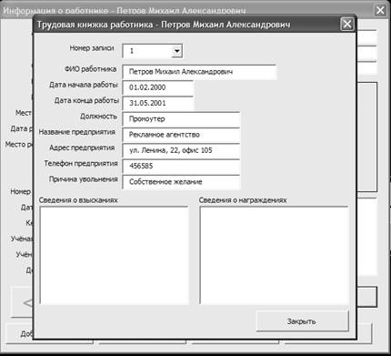Close the Трудовая книжка работника dialog

point(347,25)
